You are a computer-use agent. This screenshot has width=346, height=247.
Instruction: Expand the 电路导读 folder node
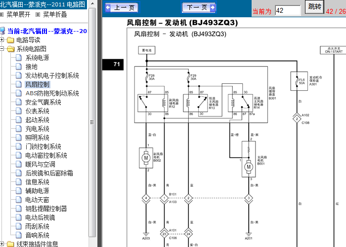pos(2,40)
